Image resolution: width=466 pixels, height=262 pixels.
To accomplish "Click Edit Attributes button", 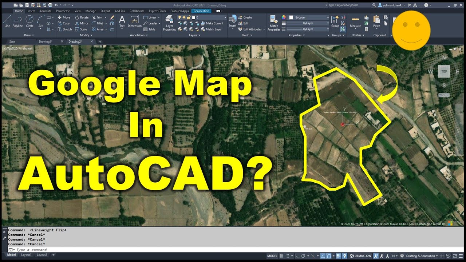I will 250,29.
